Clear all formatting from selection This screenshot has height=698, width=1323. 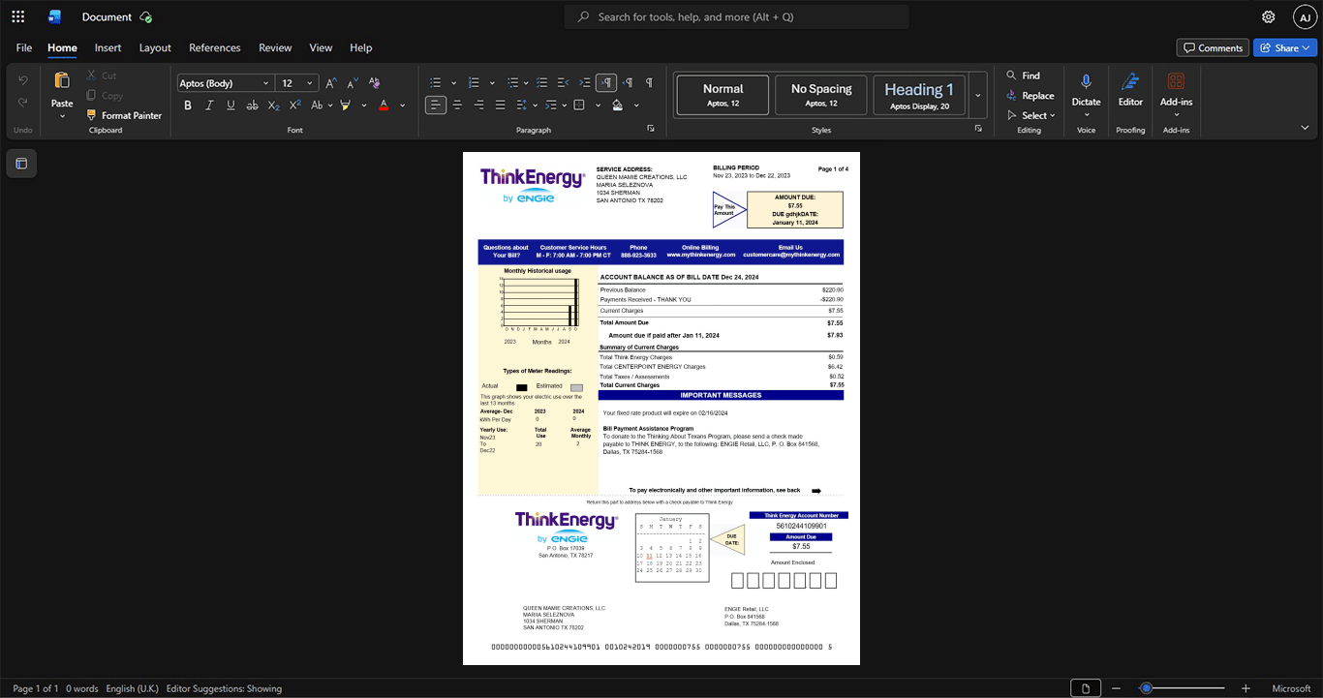[375, 83]
